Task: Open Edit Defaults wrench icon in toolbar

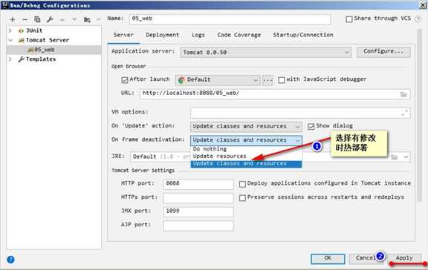Action: (50, 19)
